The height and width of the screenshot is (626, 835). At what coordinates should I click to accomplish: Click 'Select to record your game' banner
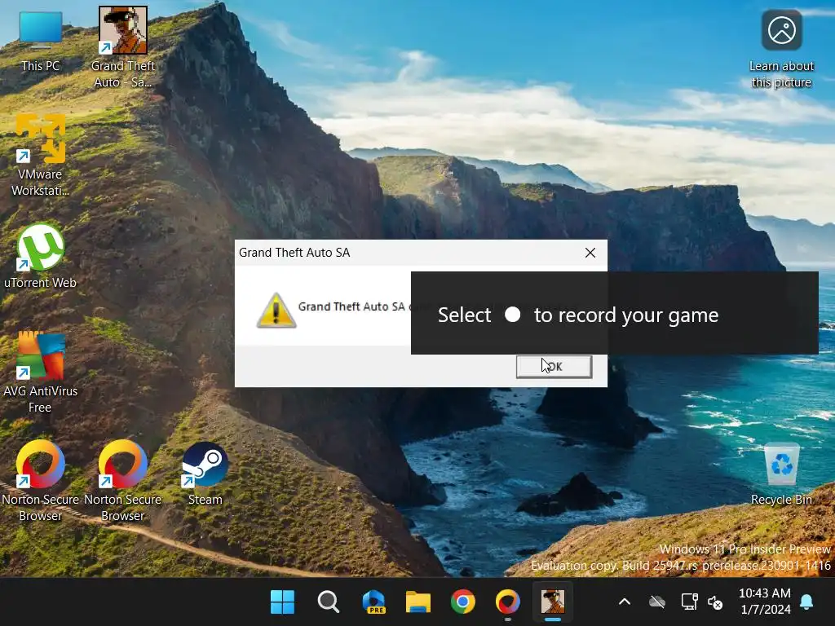click(615, 313)
